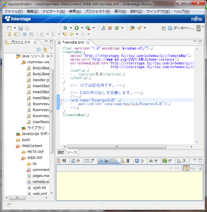Switch to the タスク view tab
Viewport: 207px width, 212px height.
(x=76, y=161)
